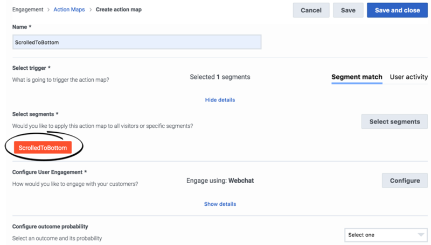Show details of user engagement
Screen dimensions: 431x245
[x=220, y=204]
